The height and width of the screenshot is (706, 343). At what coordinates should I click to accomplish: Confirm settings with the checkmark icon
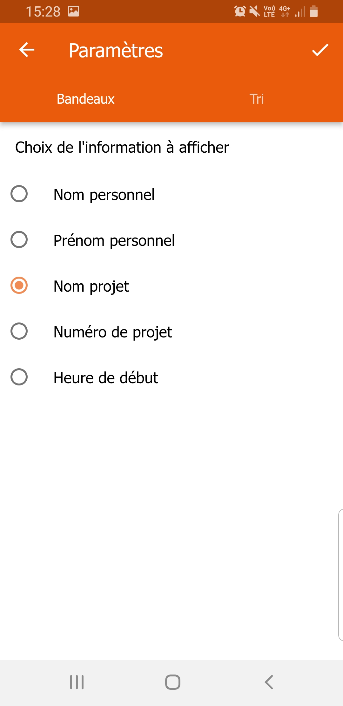320,50
